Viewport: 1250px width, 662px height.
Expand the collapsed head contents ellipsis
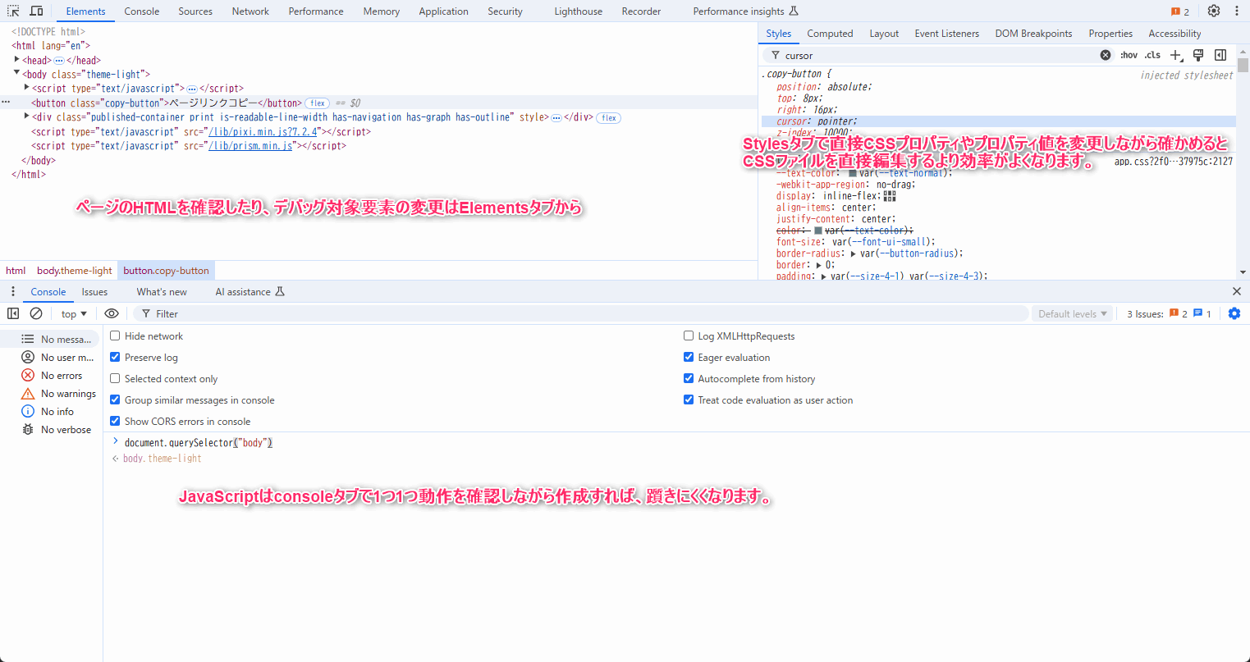59,61
